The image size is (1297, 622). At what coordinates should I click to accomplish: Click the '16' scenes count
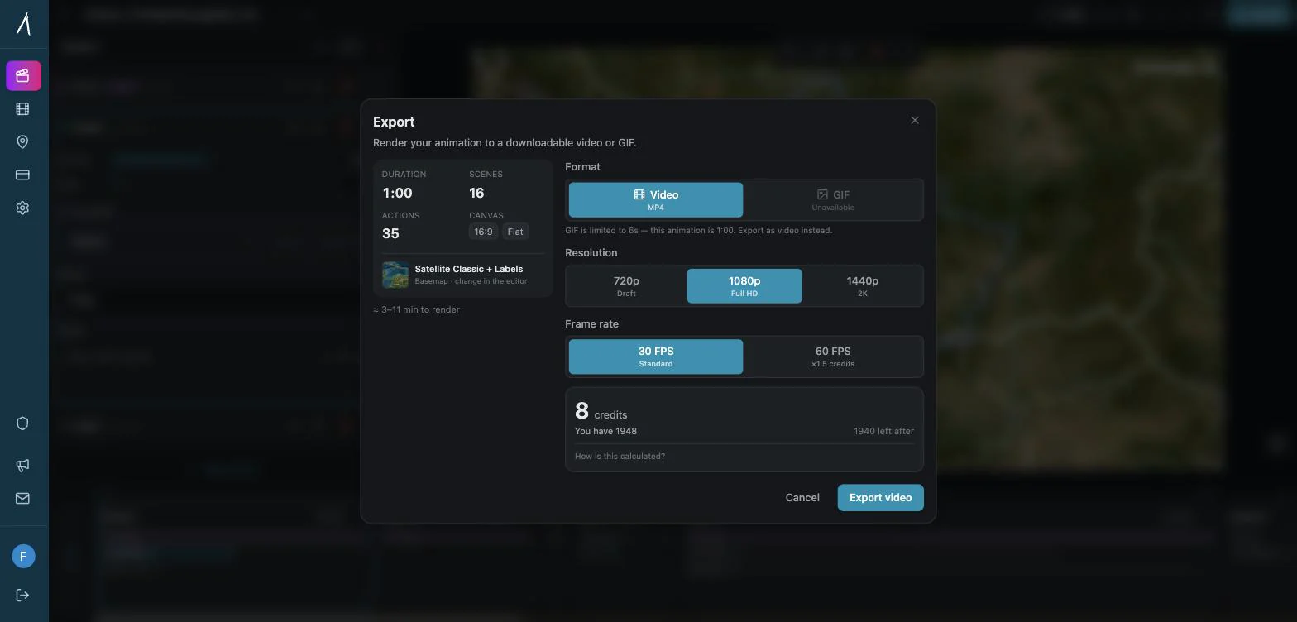coord(476,193)
